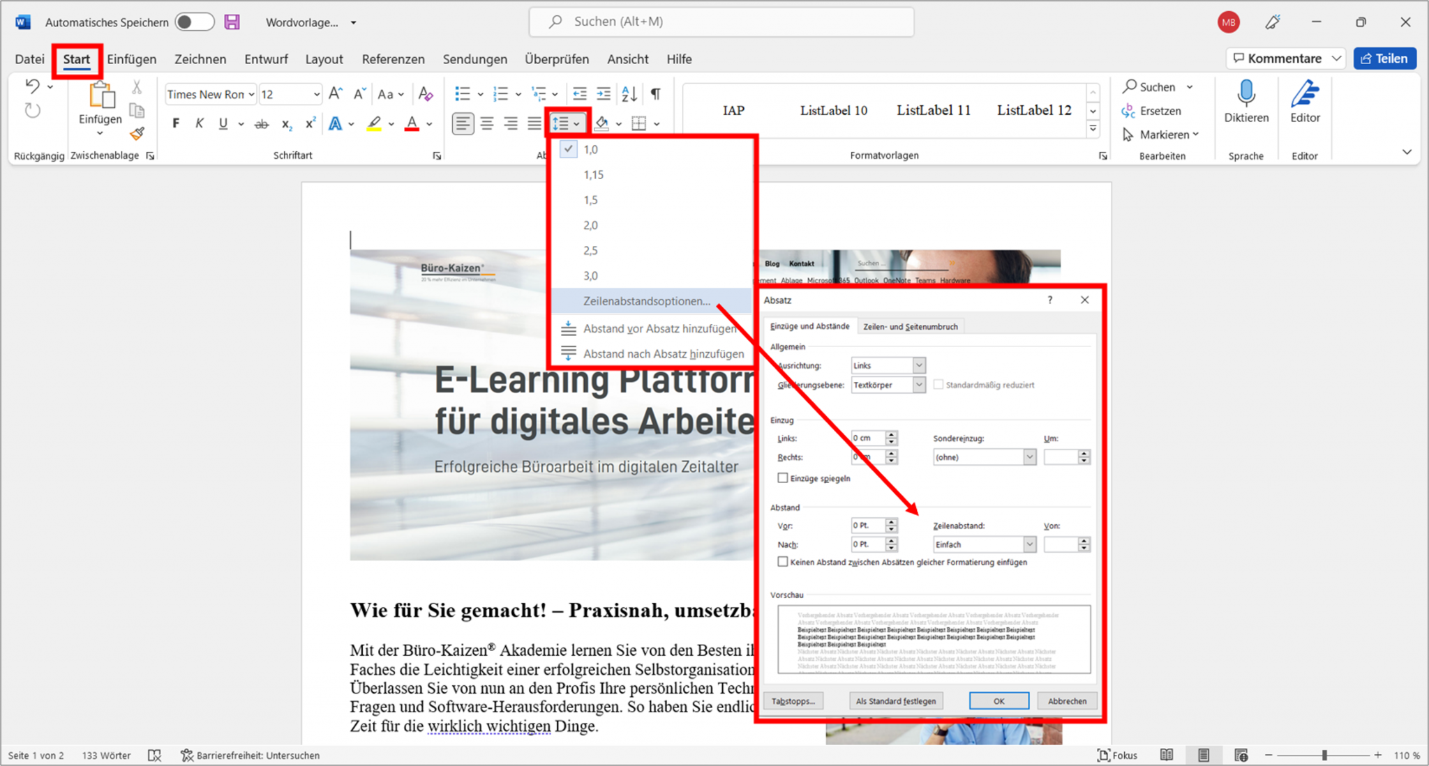The width and height of the screenshot is (1429, 766).
Task: Click the Als Standard festlegen button
Action: coord(895,700)
